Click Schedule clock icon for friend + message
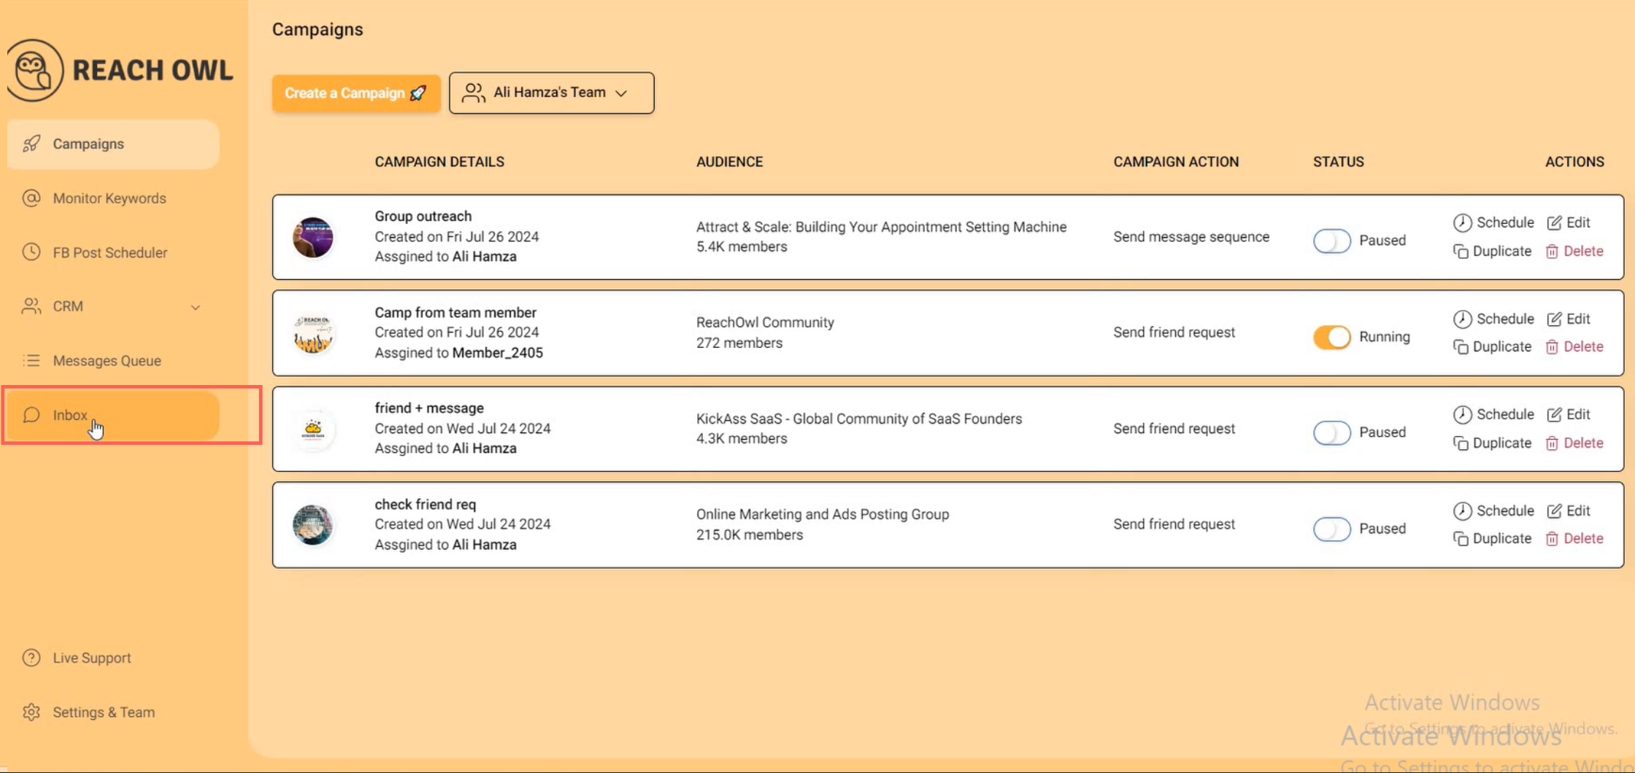 click(x=1462, y=414)
